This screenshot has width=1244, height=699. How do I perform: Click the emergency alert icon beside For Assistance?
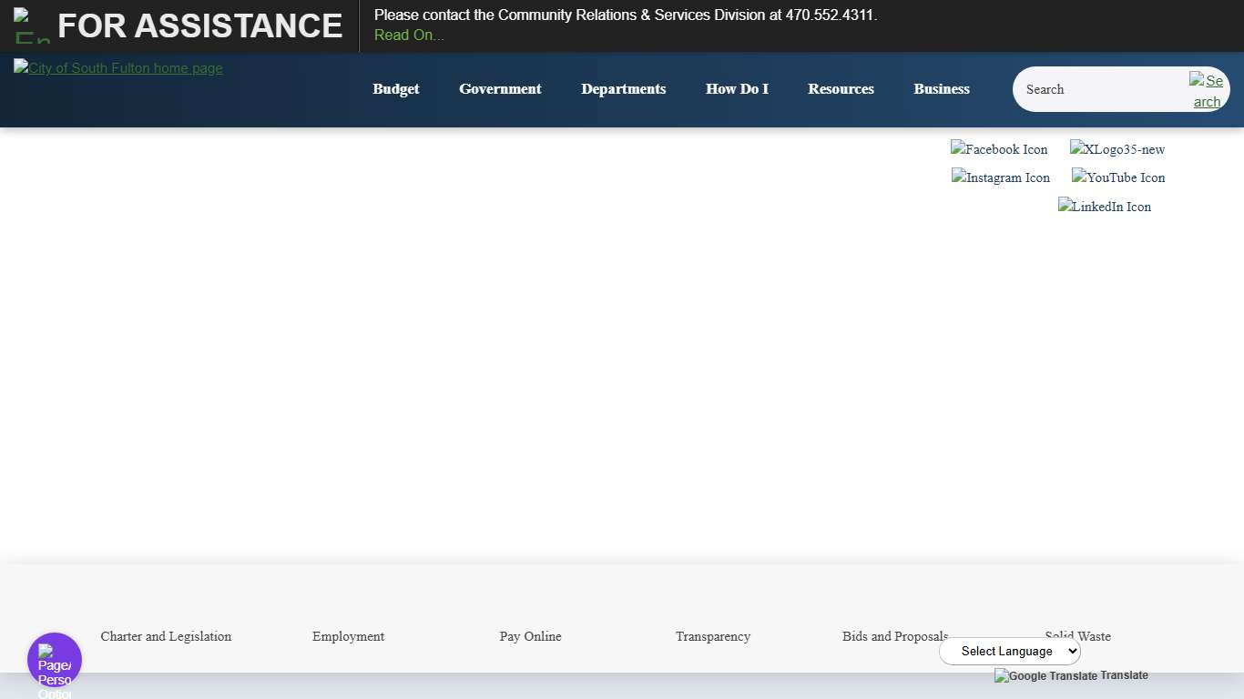click(x=32, y=25)
